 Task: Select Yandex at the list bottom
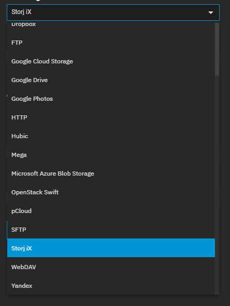111,286
